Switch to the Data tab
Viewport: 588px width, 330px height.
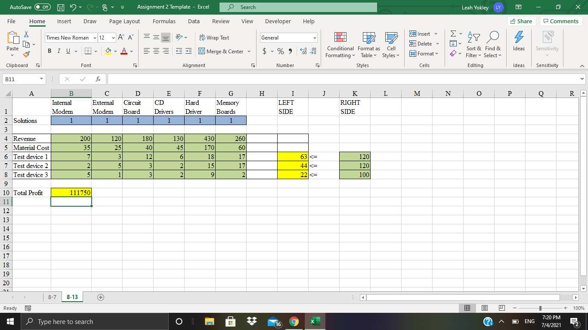tap(194, 21)
